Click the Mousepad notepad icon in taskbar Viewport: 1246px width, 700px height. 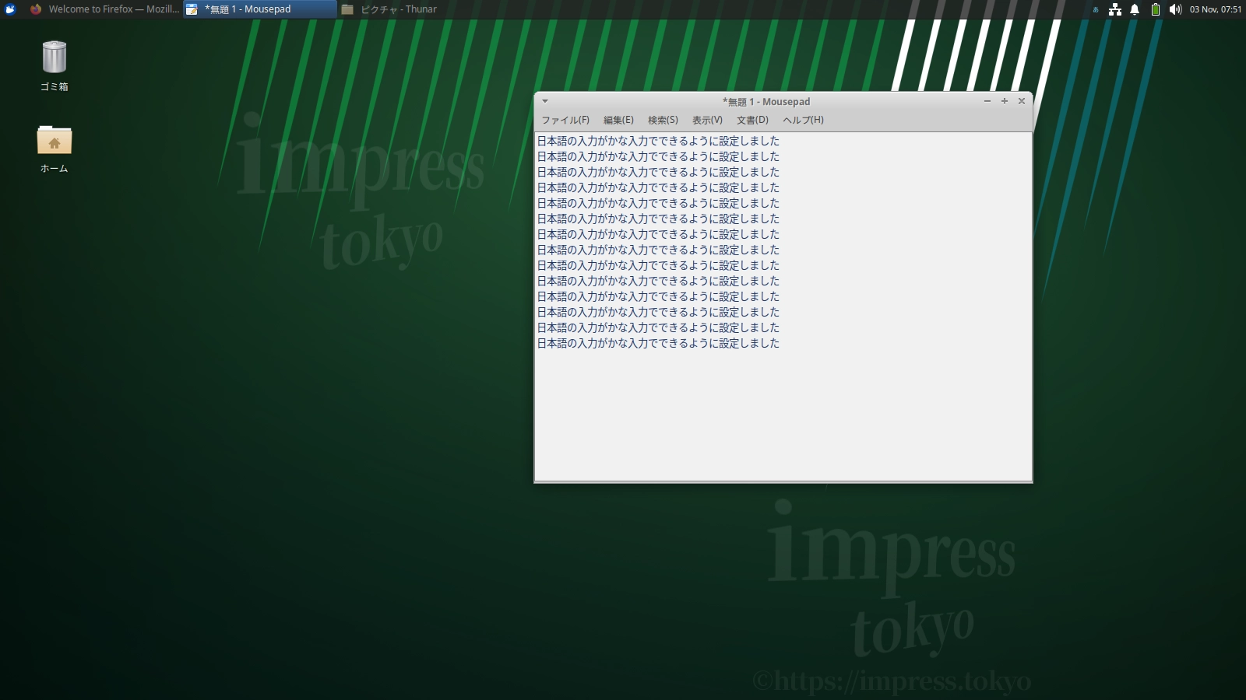click(x=192, y=9)
